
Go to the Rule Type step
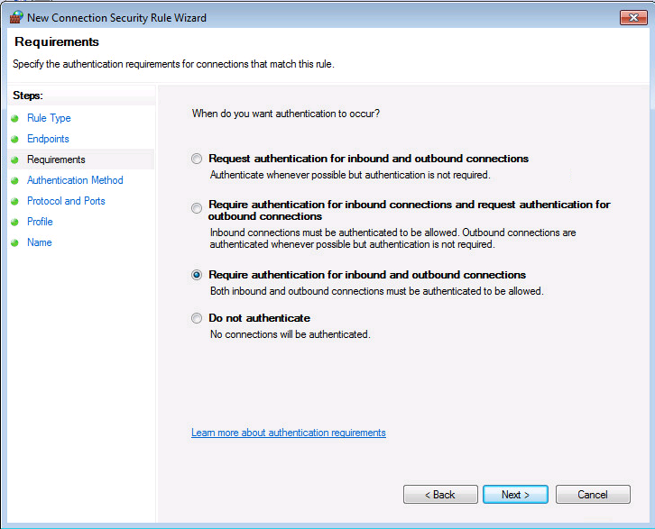coord(49,118)
